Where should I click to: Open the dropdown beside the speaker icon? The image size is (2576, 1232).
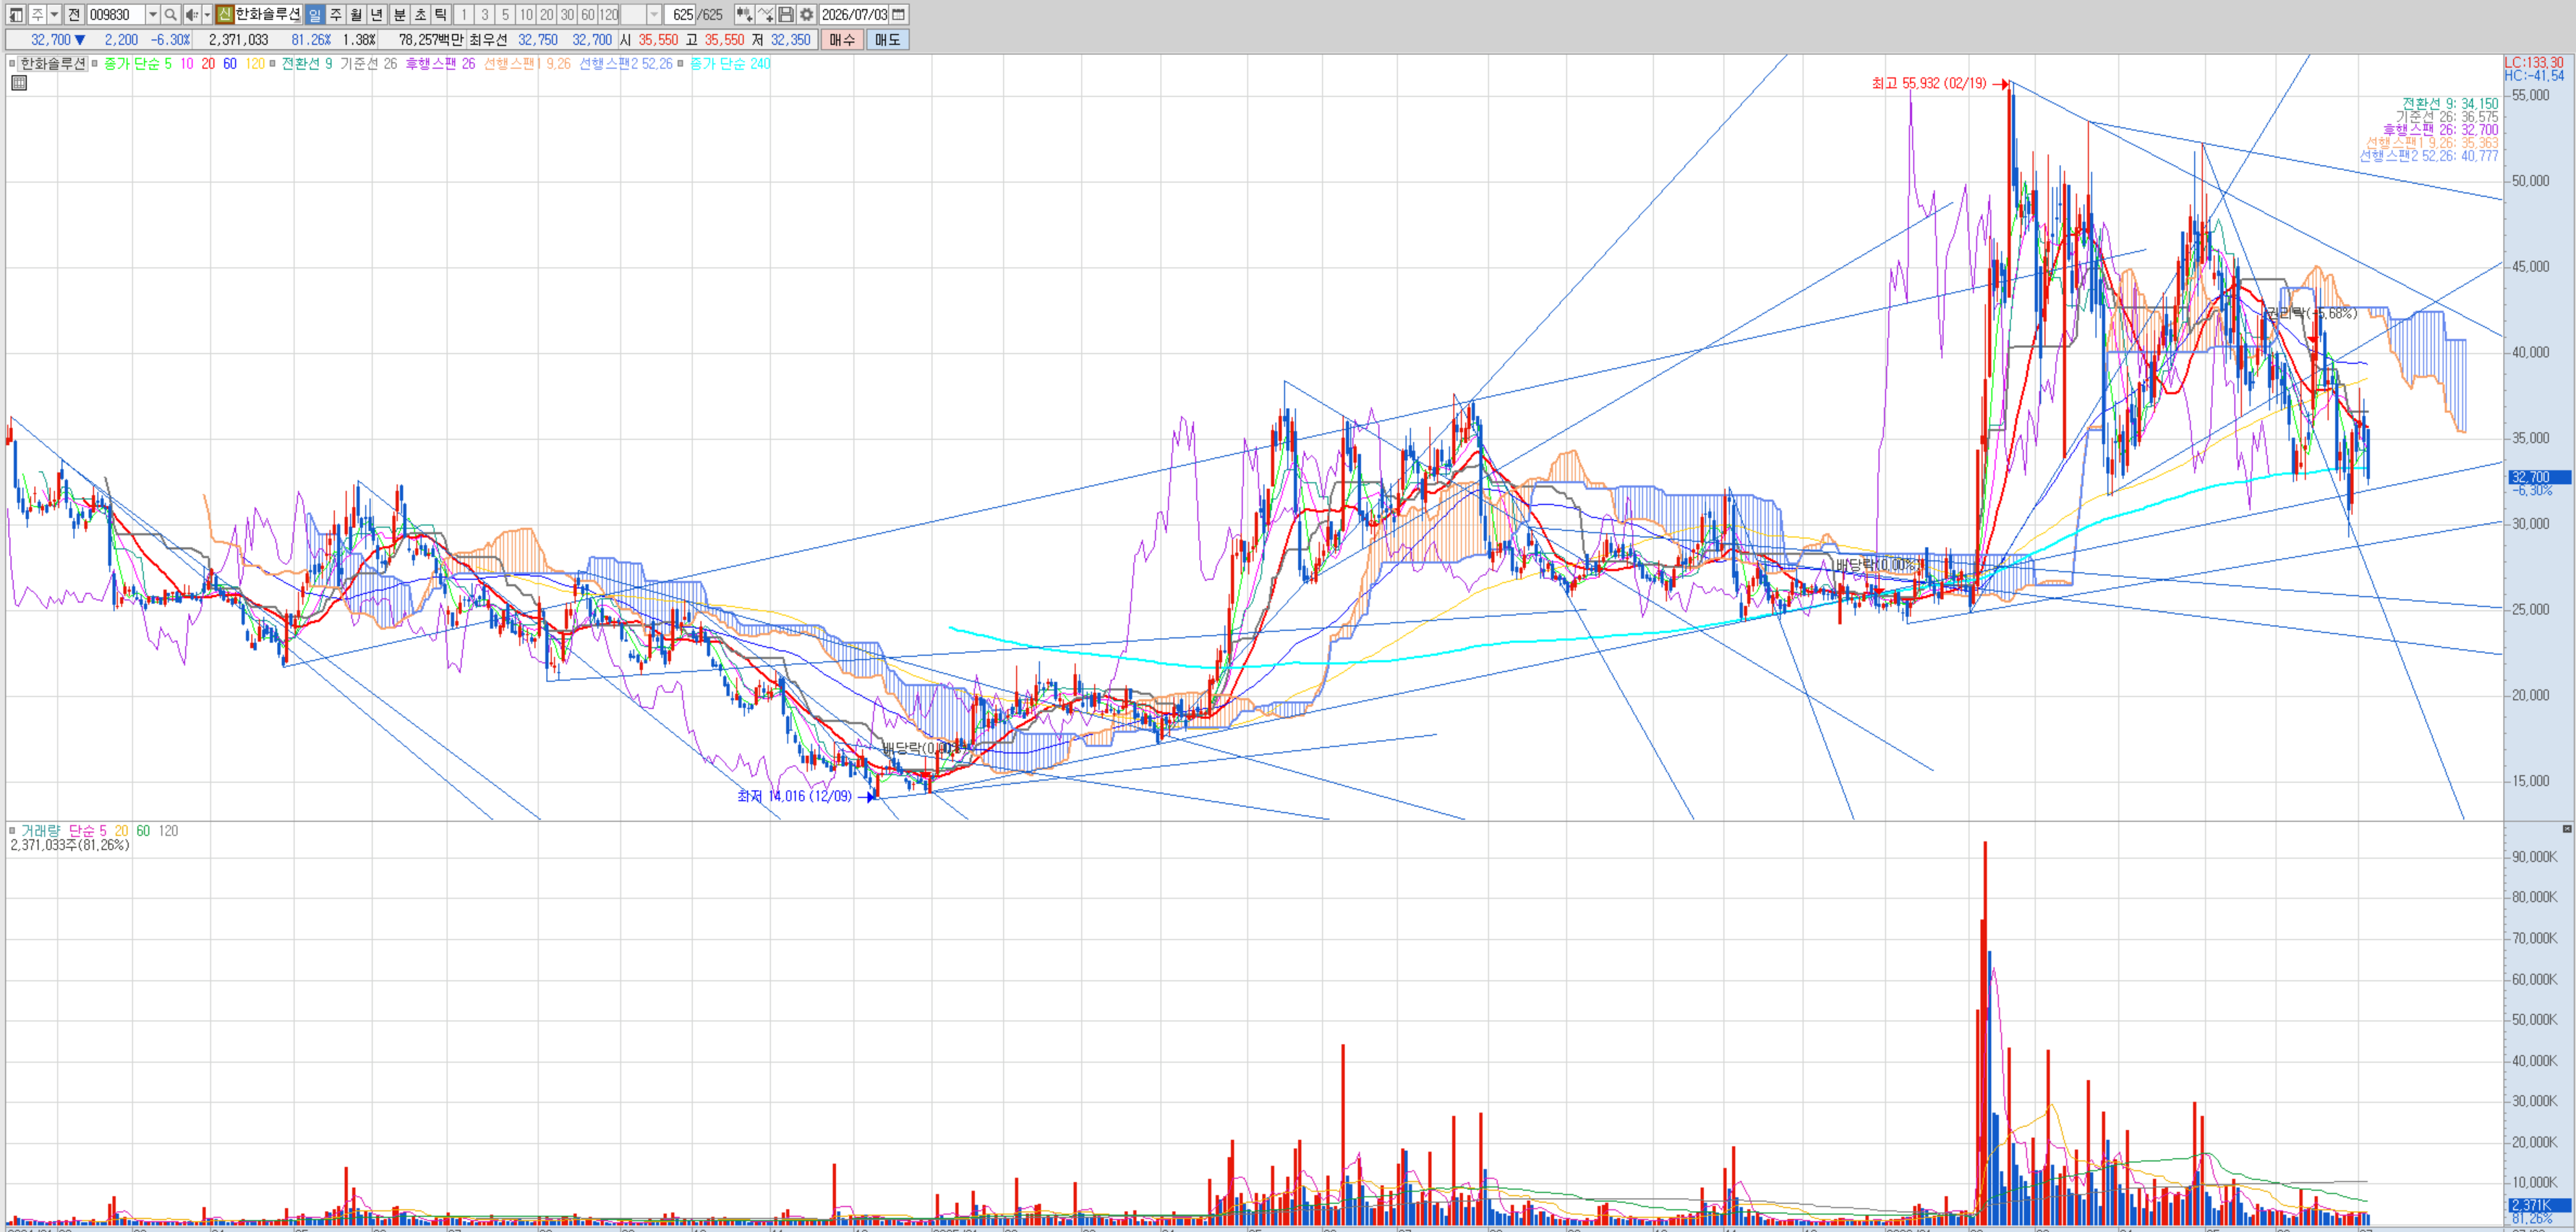point(207,14)
